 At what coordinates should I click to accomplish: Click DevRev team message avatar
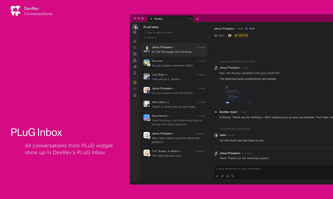[216, 112]
